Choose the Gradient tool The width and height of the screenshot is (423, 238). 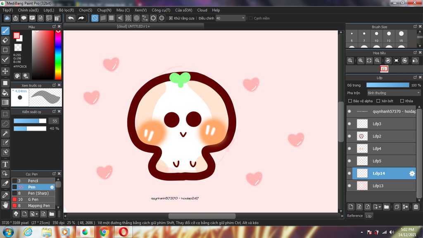coord(5,102)
